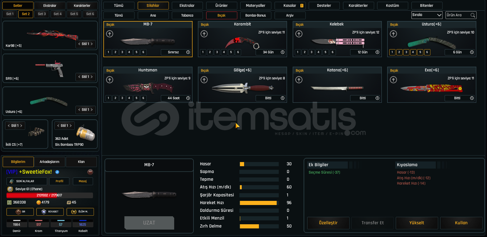Click the upgrade arrow icon on the Huntsman card
This screenshot has width=487, height=237.
pos(110,80)
